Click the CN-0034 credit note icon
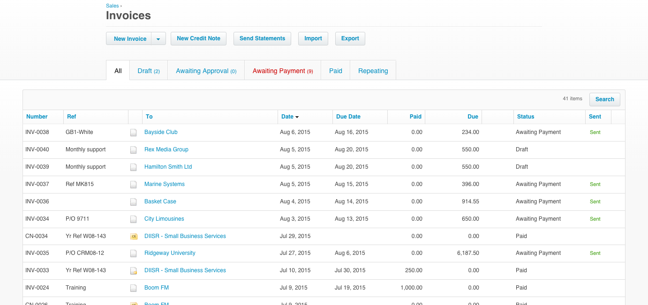 pos(134,237)
